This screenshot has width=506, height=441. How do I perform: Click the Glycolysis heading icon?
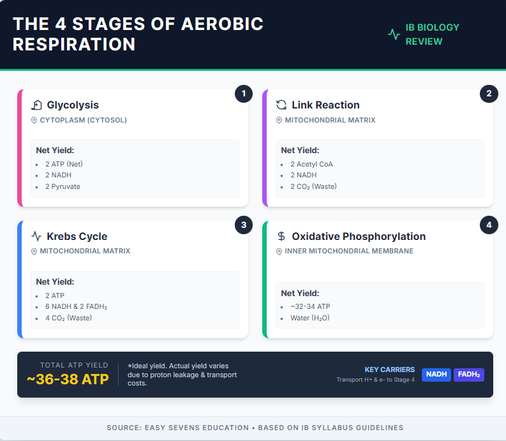click(36, 105)
